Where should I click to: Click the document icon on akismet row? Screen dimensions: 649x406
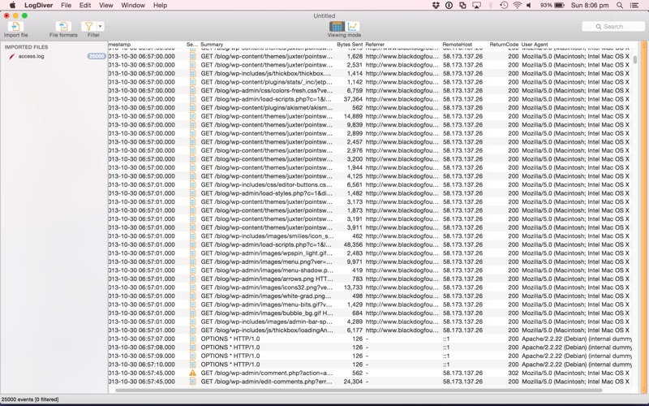[x=192, y=108]
